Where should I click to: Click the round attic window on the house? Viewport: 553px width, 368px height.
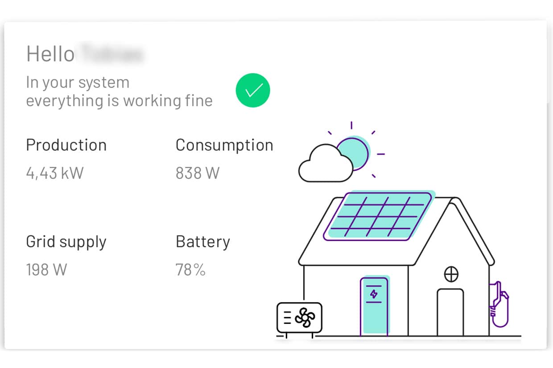[x=452, y=274]
